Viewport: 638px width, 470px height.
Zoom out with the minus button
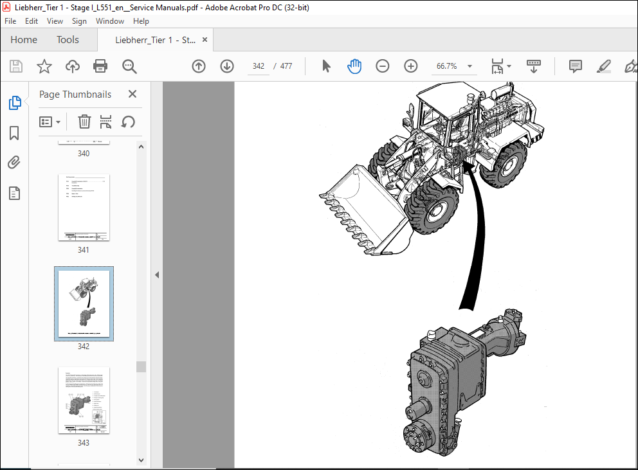click(383, 66)
